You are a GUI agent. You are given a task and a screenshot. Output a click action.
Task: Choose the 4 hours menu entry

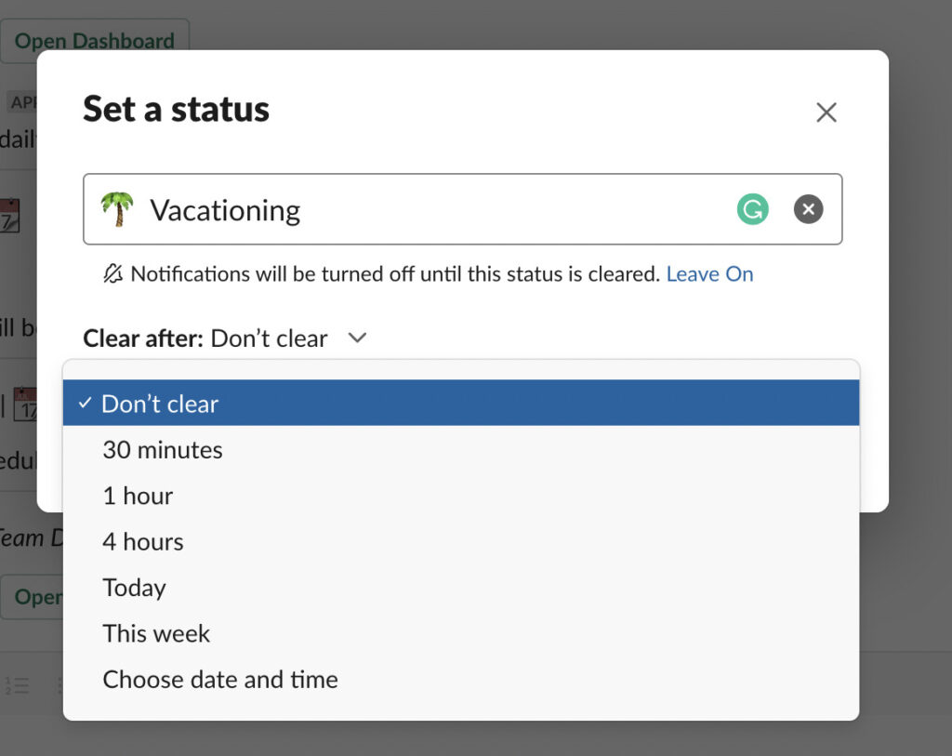(x=142, y=541)
